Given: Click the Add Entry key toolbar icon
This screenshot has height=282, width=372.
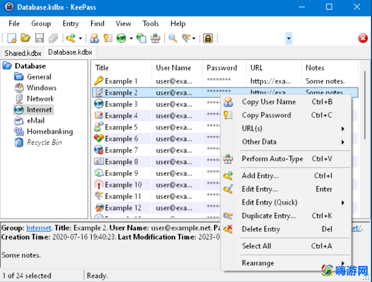Looking at the screenshot, I should (x=70, y=38).
